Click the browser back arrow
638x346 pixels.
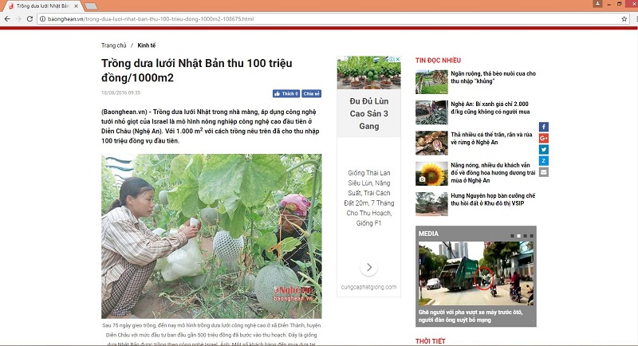(x=7, y=18)
